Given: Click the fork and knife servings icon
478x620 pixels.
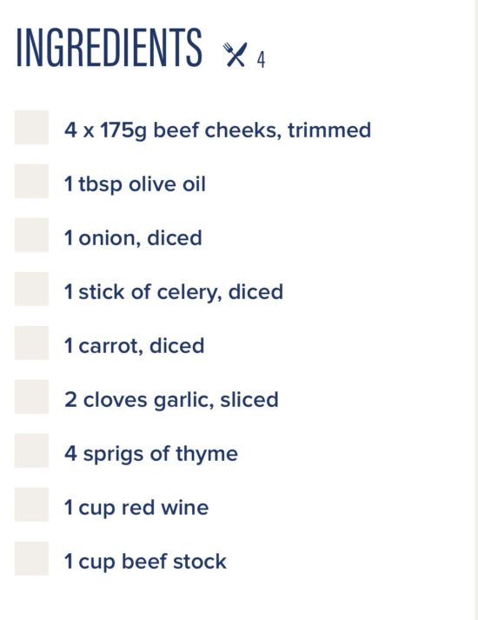Looking at the screenshot, I should 235,55.
